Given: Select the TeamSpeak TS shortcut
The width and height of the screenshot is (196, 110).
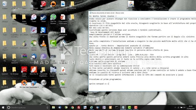Looking at the screenshot, I should coord(53,58).
